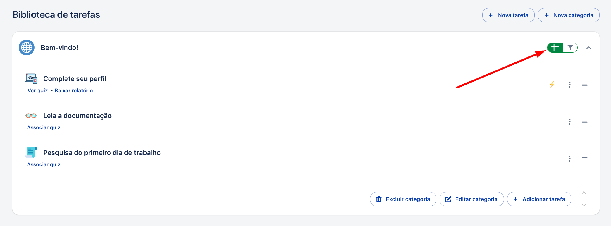The width and height of the screenshot is (611, 226).
Task: Open options menu for Pesquisa do primeiro dia
Action: [x=570, y=159]
